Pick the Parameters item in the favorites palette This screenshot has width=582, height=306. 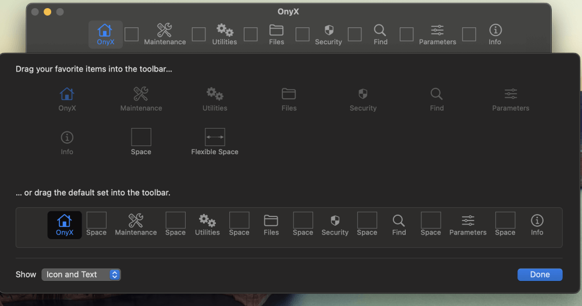(x=511, y=99)
